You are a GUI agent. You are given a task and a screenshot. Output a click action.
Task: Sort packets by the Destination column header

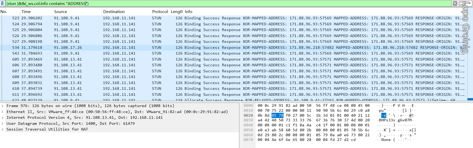pos(126,12)
